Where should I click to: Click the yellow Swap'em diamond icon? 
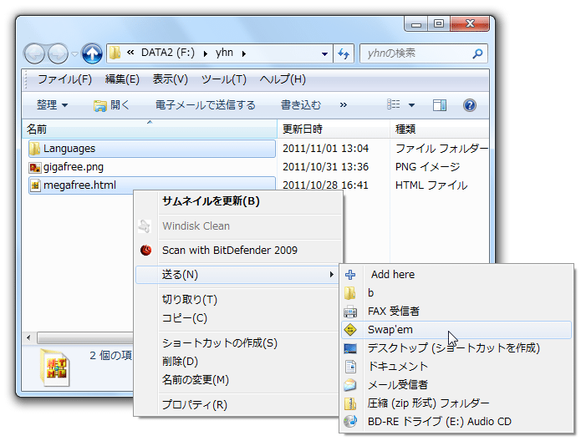350,330
